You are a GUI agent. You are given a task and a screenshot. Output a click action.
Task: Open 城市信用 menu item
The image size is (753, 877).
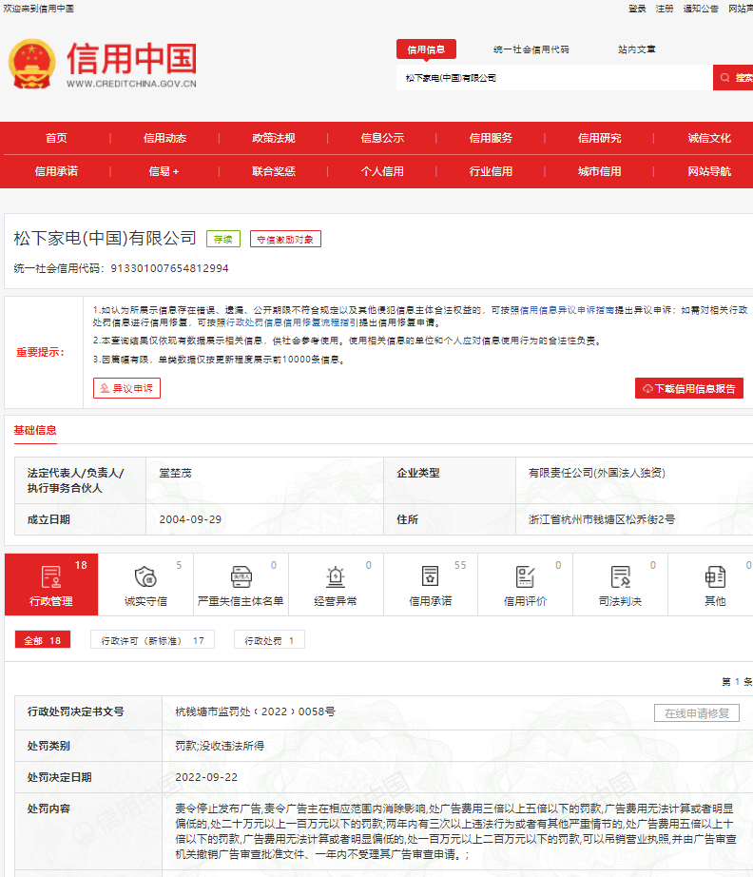[x=599, y=171]
